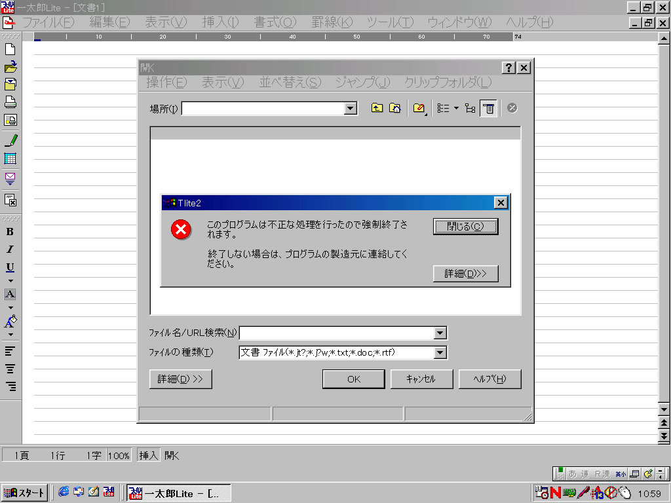The image size is (671, 503).
Task: Toggle the folder tree view icon
Action: pos(470,108)
